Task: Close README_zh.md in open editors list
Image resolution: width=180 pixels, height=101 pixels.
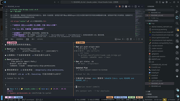Action: point(147,15)
